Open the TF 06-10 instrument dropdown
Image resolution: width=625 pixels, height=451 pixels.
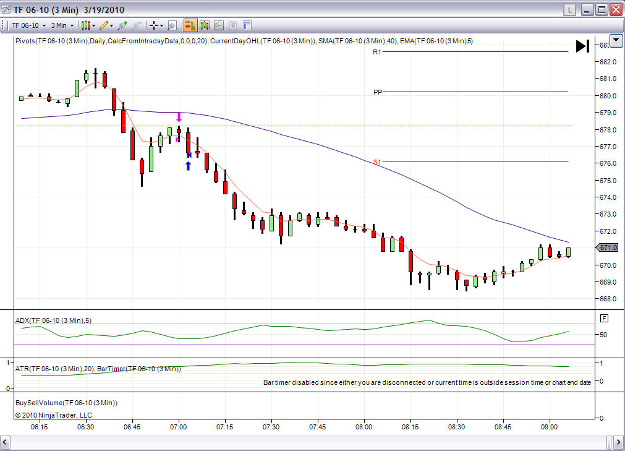pos(28,25)
